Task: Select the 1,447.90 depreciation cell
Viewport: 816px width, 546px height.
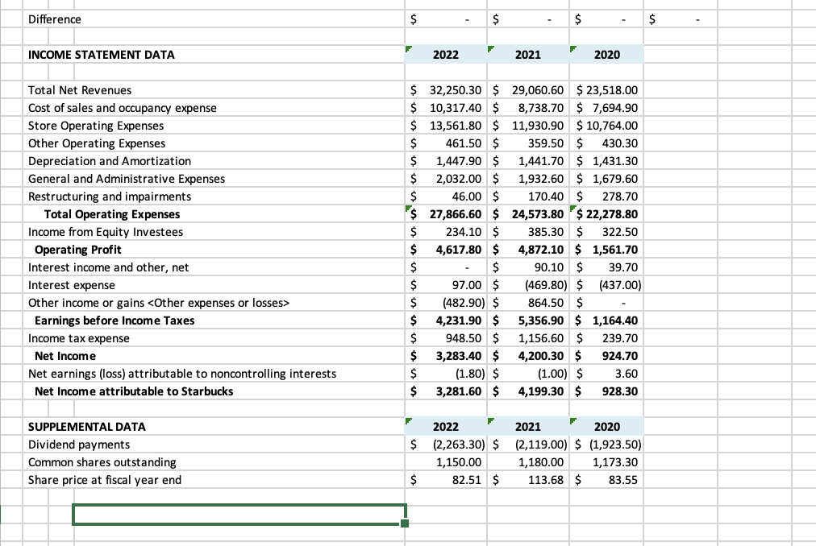Action: tap(446, 161)
